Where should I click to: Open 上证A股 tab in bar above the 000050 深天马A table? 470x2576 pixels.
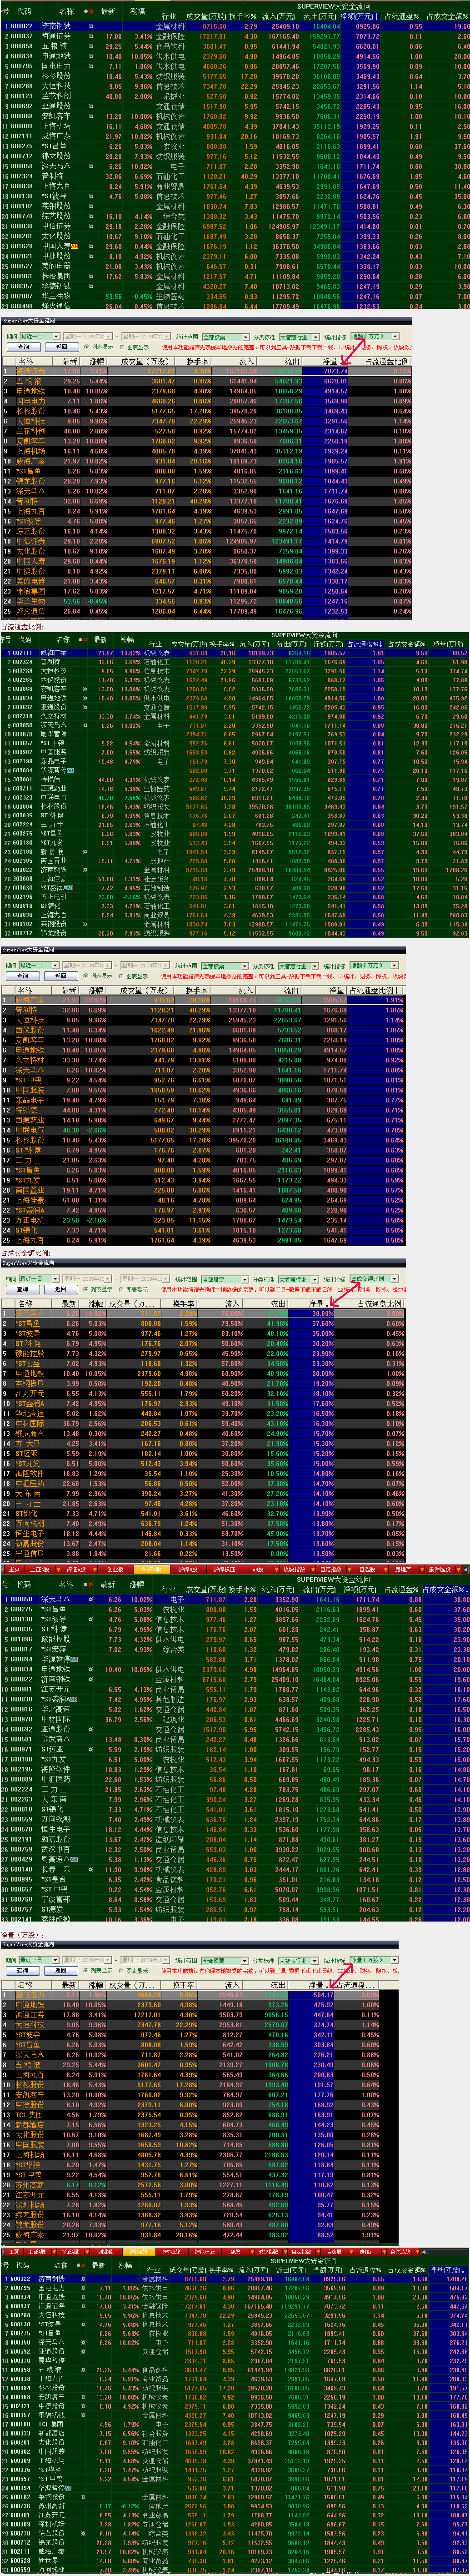[39, 1569]
